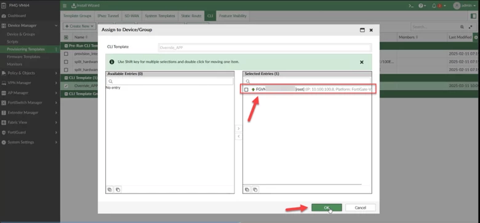This screenshot has width=480, height=223.
Task: Click the search magnifier in the table toolbar
Action: pyautogui.click(x=462, y=27)
